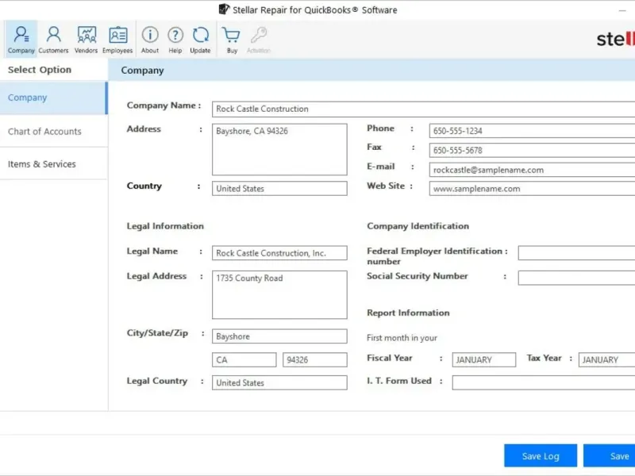Click the E-mail address field
Screen dimensions: 635x476
click(532, 170)
